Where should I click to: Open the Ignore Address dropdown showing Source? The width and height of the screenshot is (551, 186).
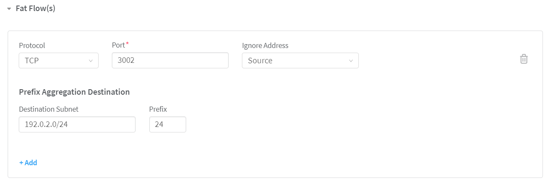[300, 61]
